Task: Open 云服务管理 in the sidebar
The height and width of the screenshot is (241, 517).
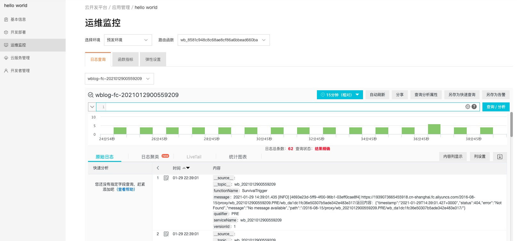Action: coord(20,58)
